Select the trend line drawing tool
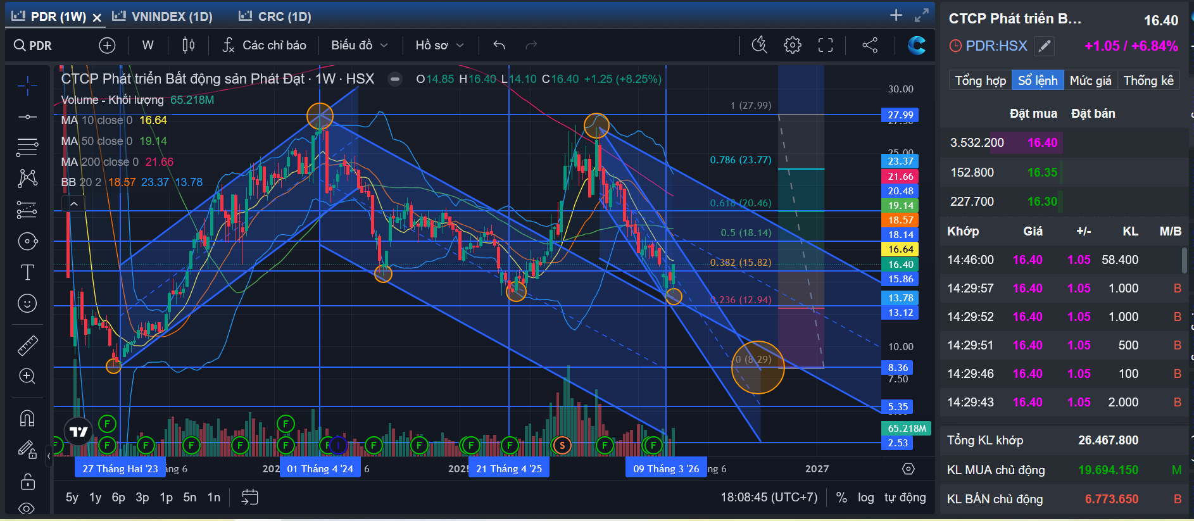Viewport: 1194px width, 521px height. click(x=27, y=117)
